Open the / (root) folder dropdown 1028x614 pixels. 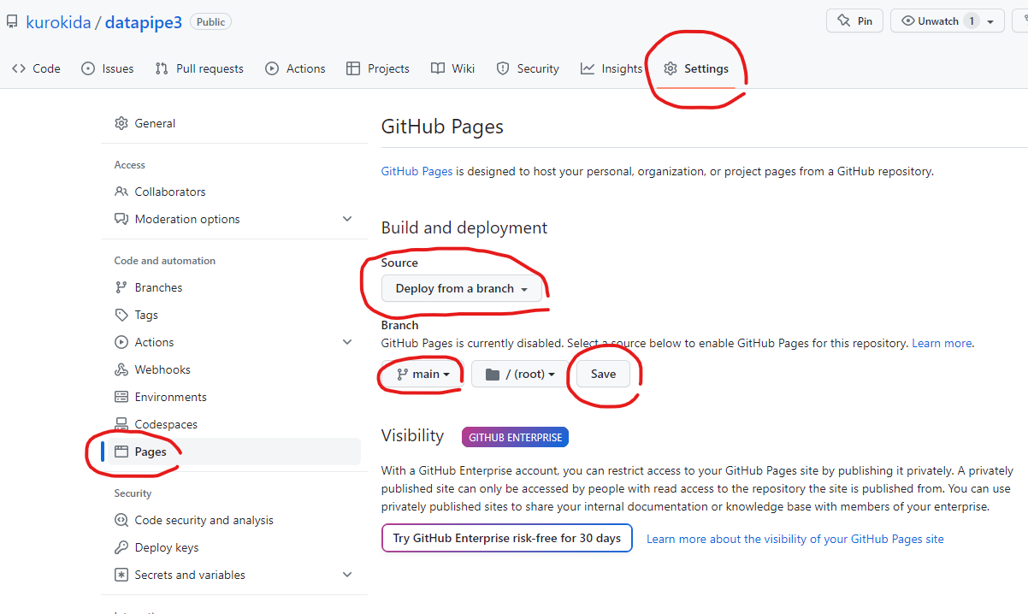(519, 374)
